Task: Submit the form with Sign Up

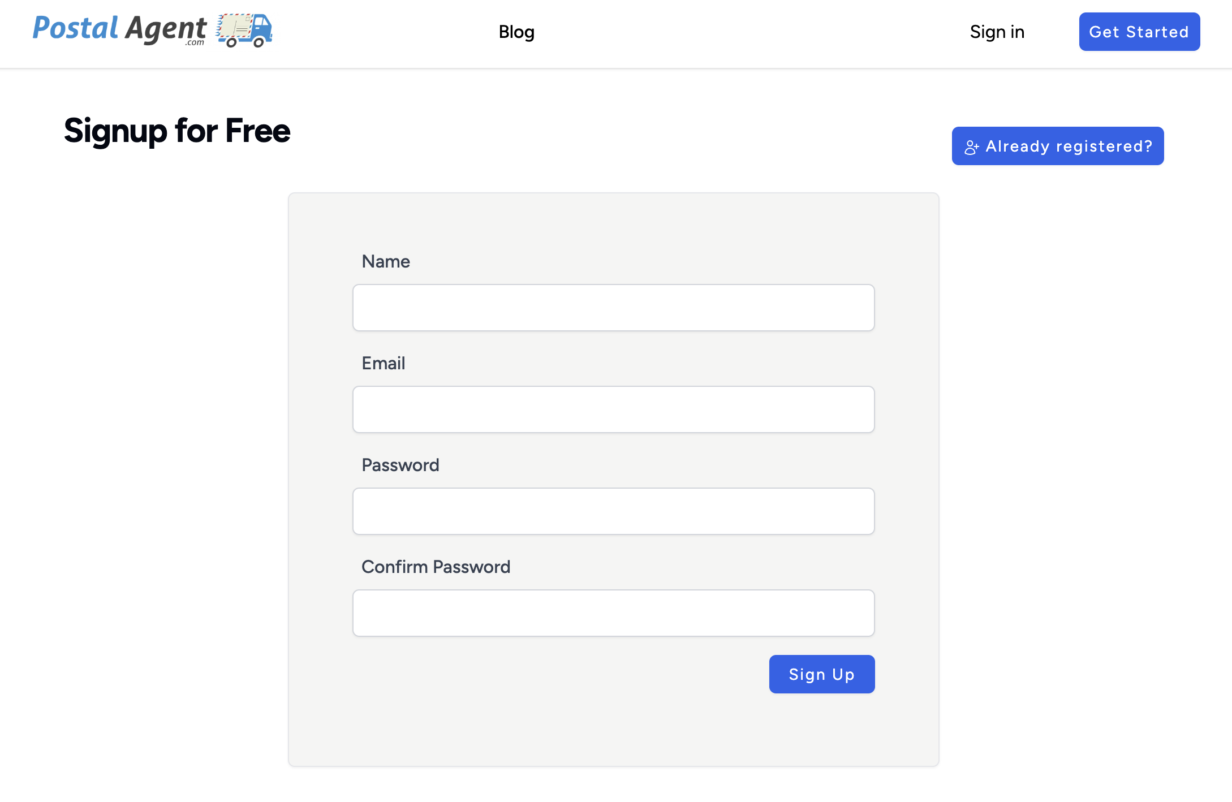Action: [x=821, y=674]
